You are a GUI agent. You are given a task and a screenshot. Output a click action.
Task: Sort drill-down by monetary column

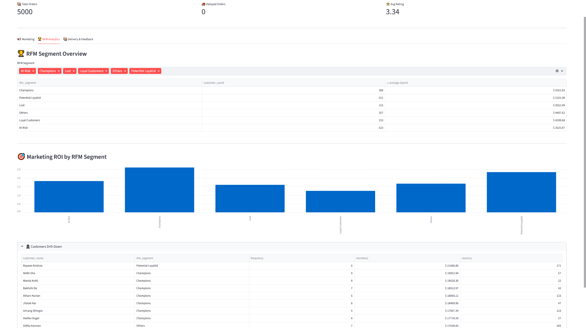[362, 258]
